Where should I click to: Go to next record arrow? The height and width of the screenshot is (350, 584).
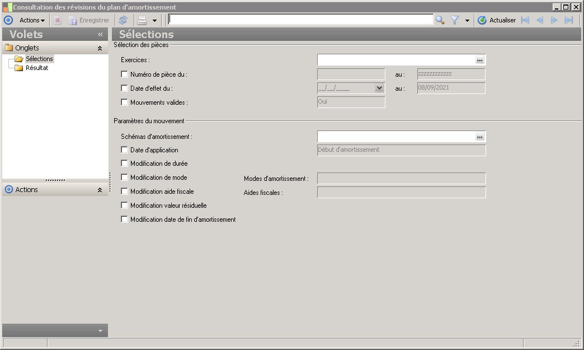point(554,20)
